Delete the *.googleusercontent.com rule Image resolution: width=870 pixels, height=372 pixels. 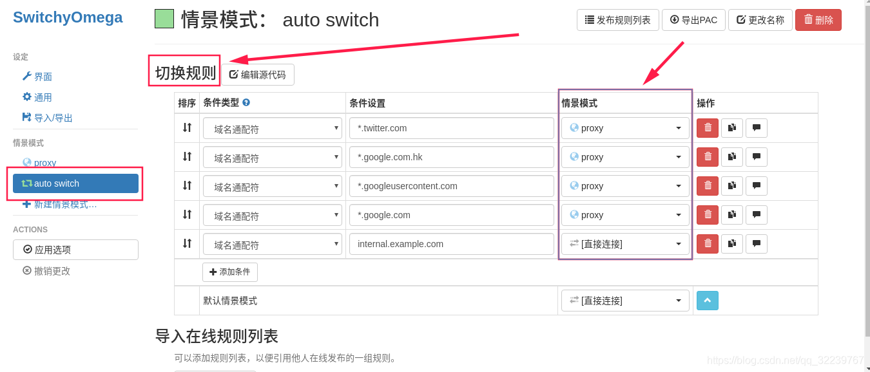[x=707, y=186]
